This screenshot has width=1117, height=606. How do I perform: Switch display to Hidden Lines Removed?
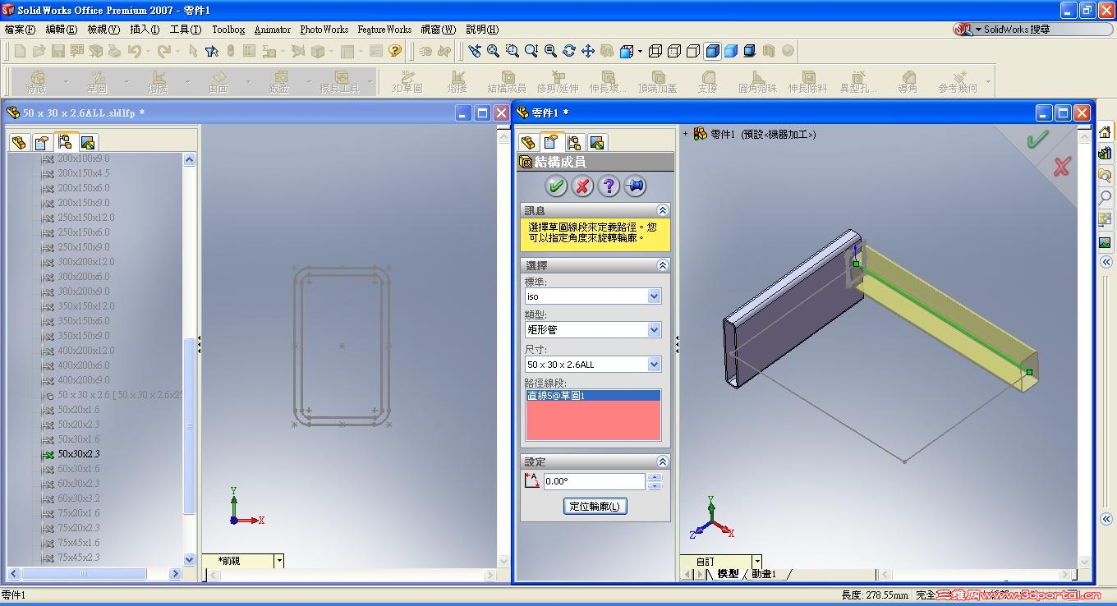point(693,51)
